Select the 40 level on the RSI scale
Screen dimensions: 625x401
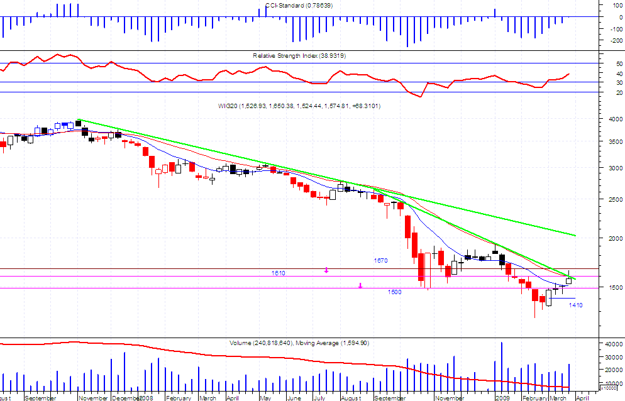tap(619, 74)
